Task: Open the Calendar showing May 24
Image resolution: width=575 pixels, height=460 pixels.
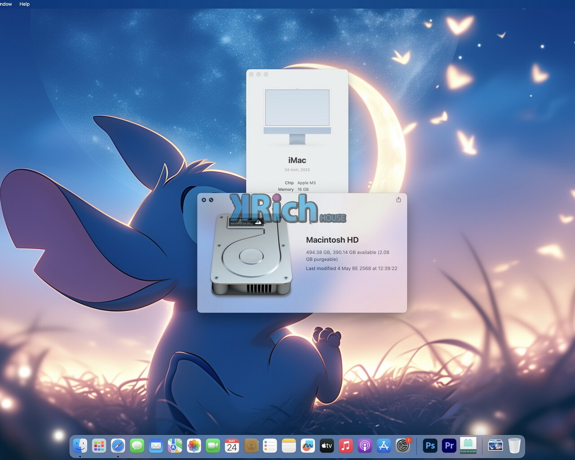Action: click(x=232, y=446)
